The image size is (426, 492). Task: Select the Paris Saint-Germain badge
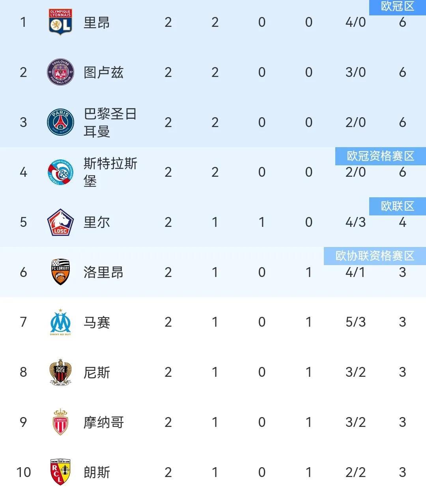tap(60, 122)
